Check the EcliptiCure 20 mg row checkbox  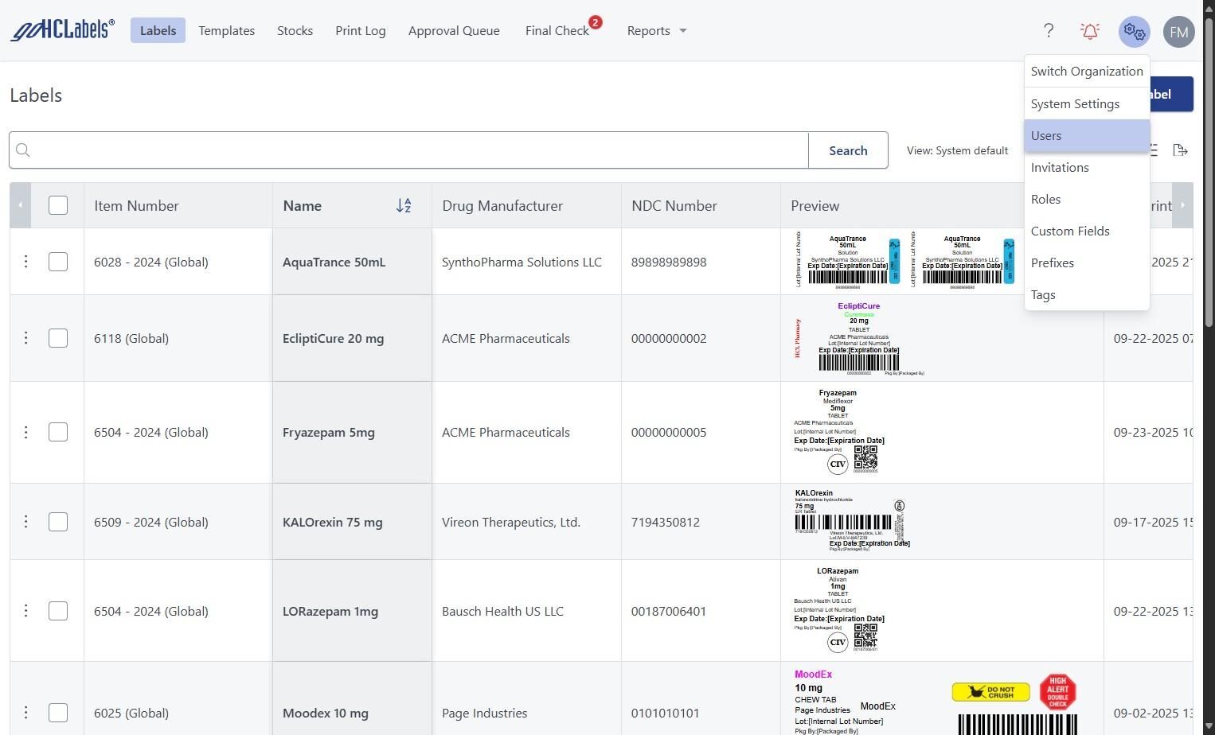58,338
